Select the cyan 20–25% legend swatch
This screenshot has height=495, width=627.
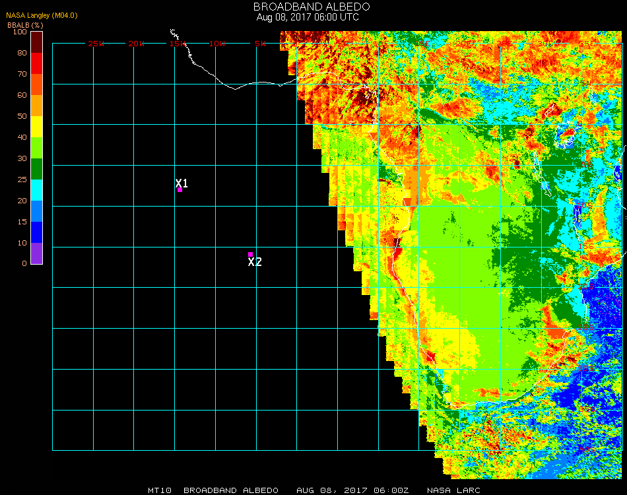37,190
